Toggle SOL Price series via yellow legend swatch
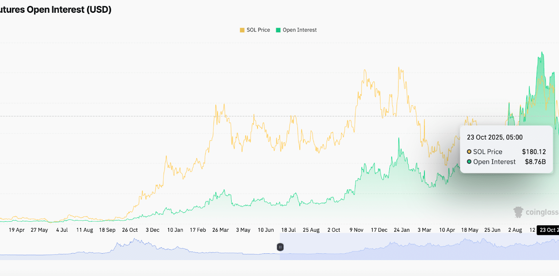Viewport: 559px width, 276px height. [242, 30]
